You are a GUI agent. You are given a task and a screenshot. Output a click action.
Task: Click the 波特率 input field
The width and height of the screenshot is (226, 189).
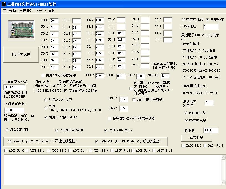coord(211,130)
